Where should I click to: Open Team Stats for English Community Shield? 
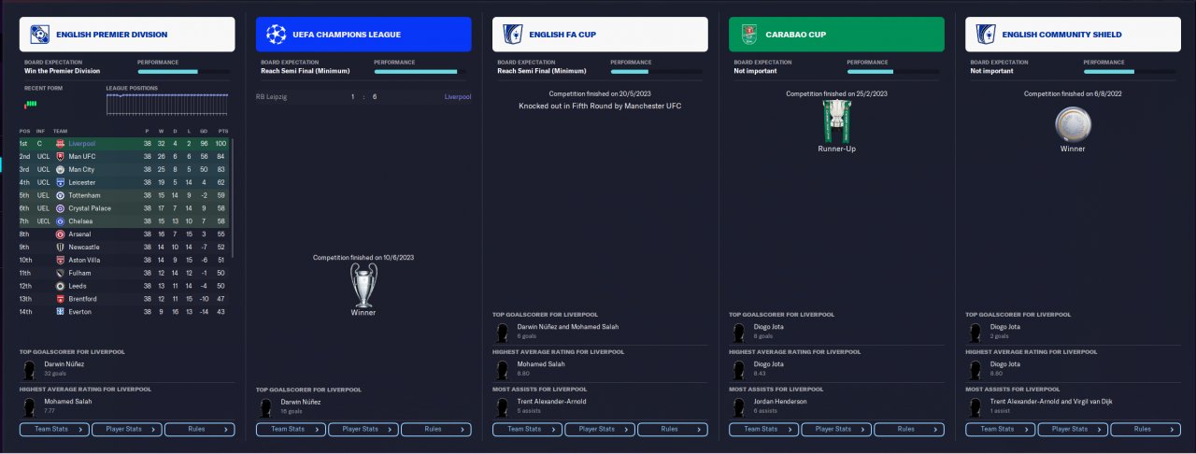click(1001, 430)
